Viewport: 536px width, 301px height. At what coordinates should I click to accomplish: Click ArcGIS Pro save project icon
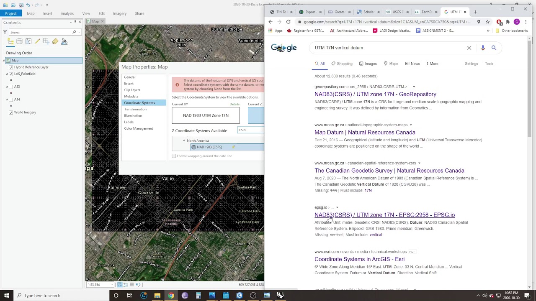21,5
